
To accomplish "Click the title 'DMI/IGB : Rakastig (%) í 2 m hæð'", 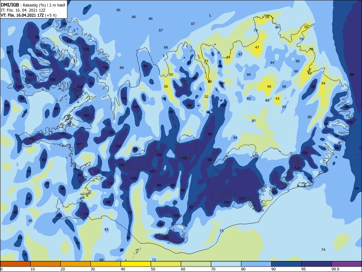I will point(33,5).
